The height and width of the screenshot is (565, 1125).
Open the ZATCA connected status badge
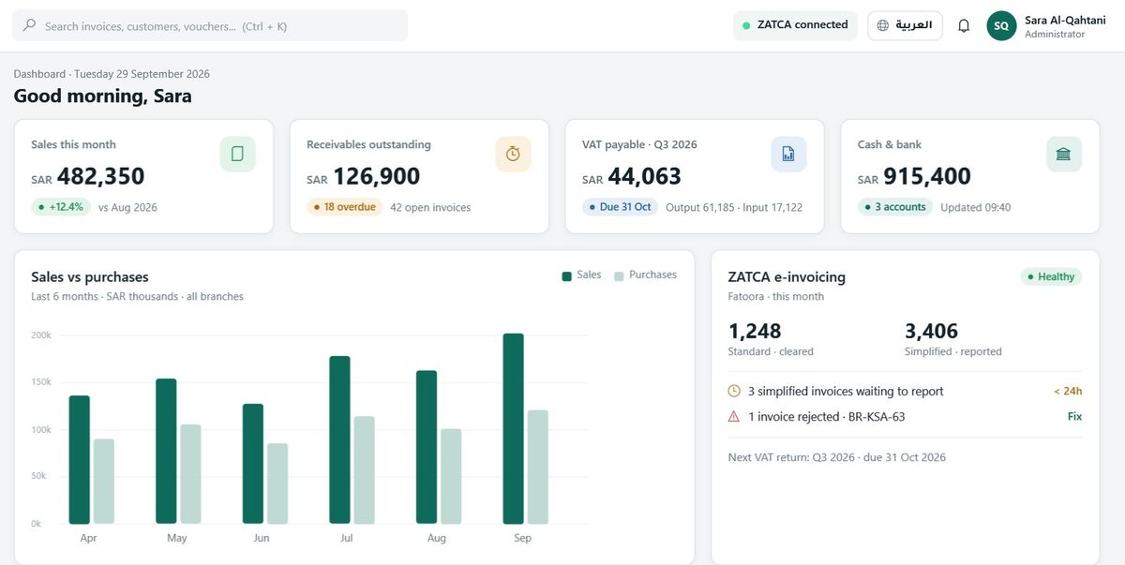point(795,25)
